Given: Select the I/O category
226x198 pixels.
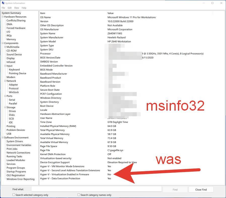Looking at the screenshot, I should click(8, 32).
